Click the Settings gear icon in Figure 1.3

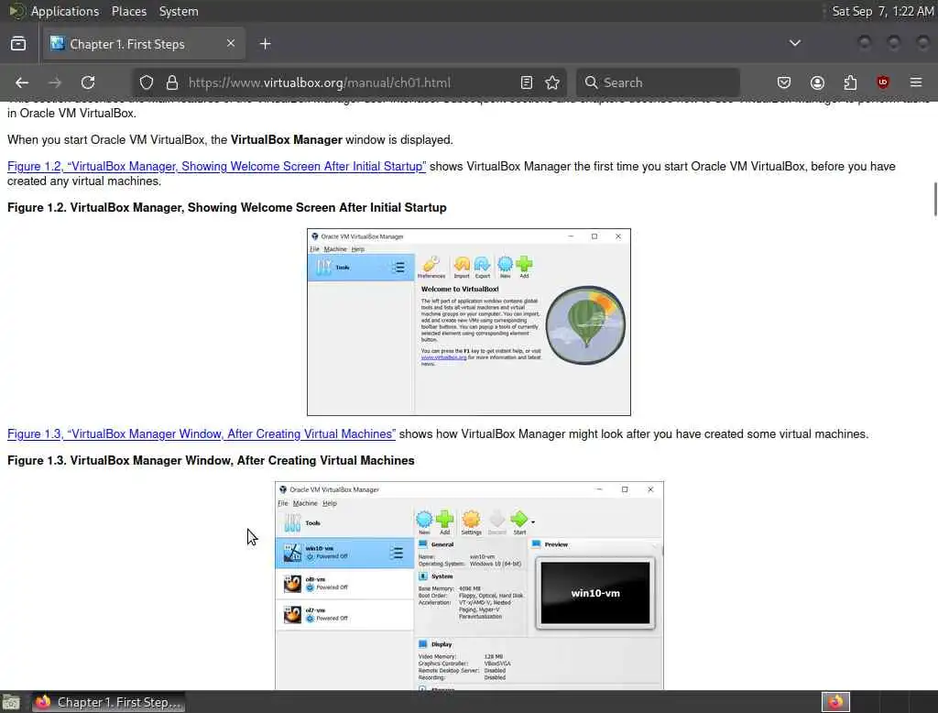472,522
